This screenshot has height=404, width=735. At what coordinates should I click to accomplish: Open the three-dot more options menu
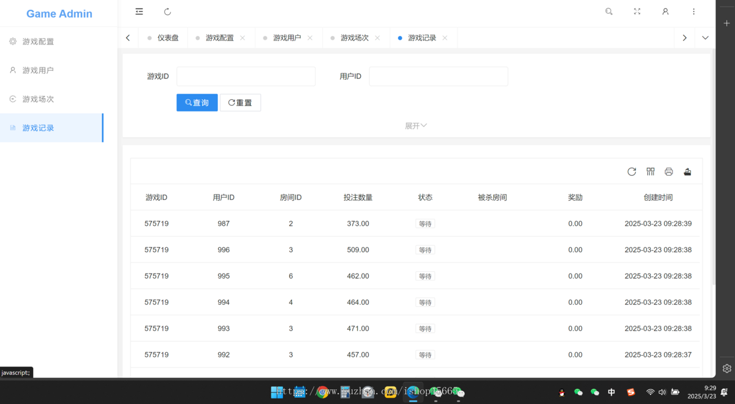(x=693, y=12)
